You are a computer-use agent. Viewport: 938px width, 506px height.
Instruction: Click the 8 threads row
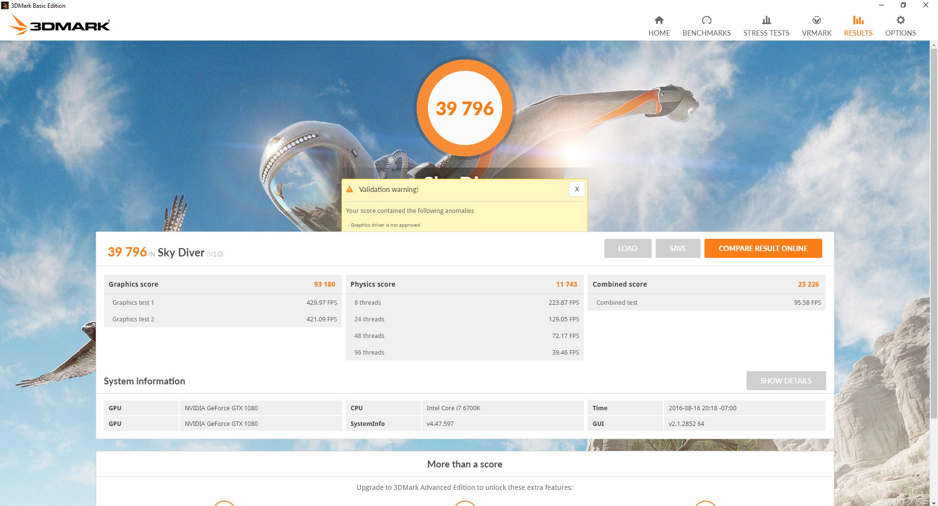(465, 302)
